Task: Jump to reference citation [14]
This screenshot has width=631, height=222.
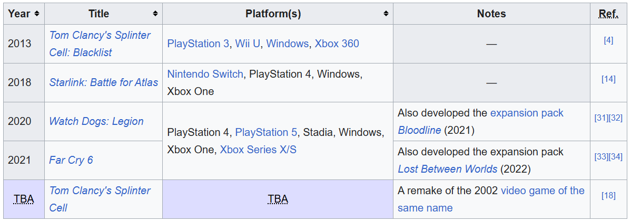Action: tap(608, 79)
